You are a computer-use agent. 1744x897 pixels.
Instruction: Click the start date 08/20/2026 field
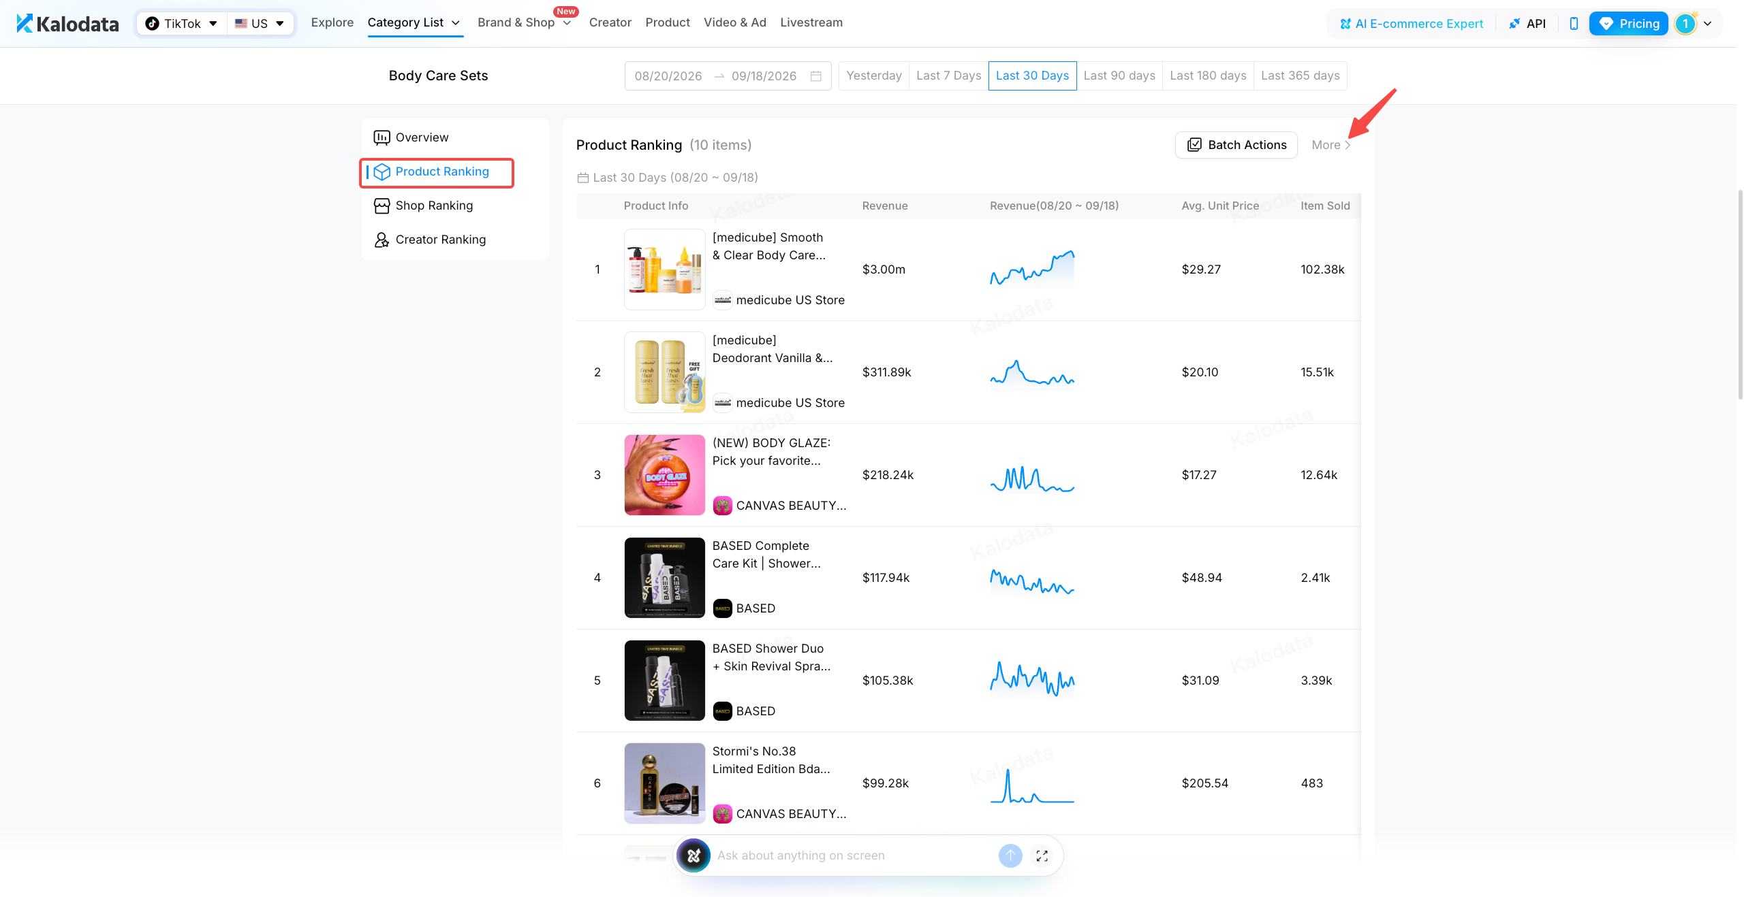[668, 76]
